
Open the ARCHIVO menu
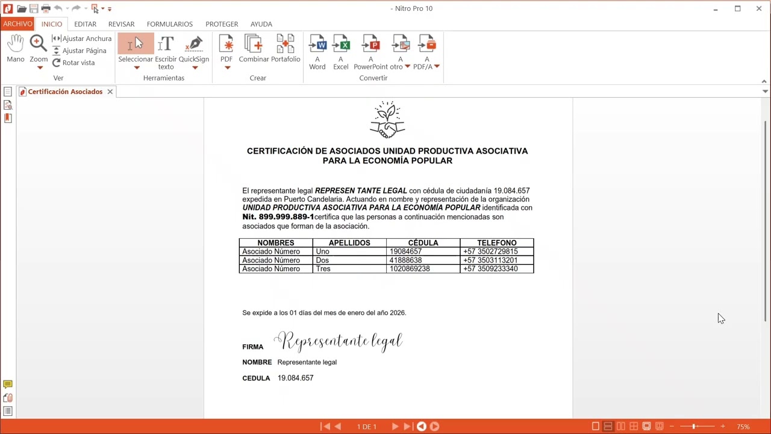[17, 24]
